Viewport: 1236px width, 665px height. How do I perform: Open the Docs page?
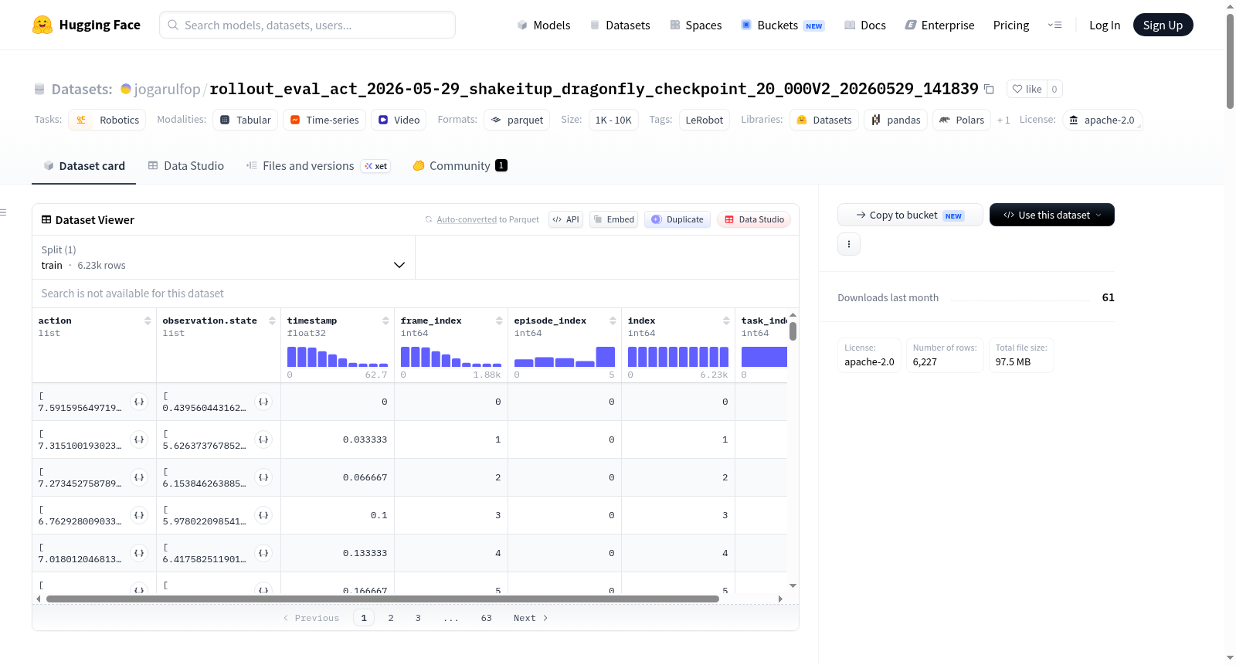tap(865, 25)
